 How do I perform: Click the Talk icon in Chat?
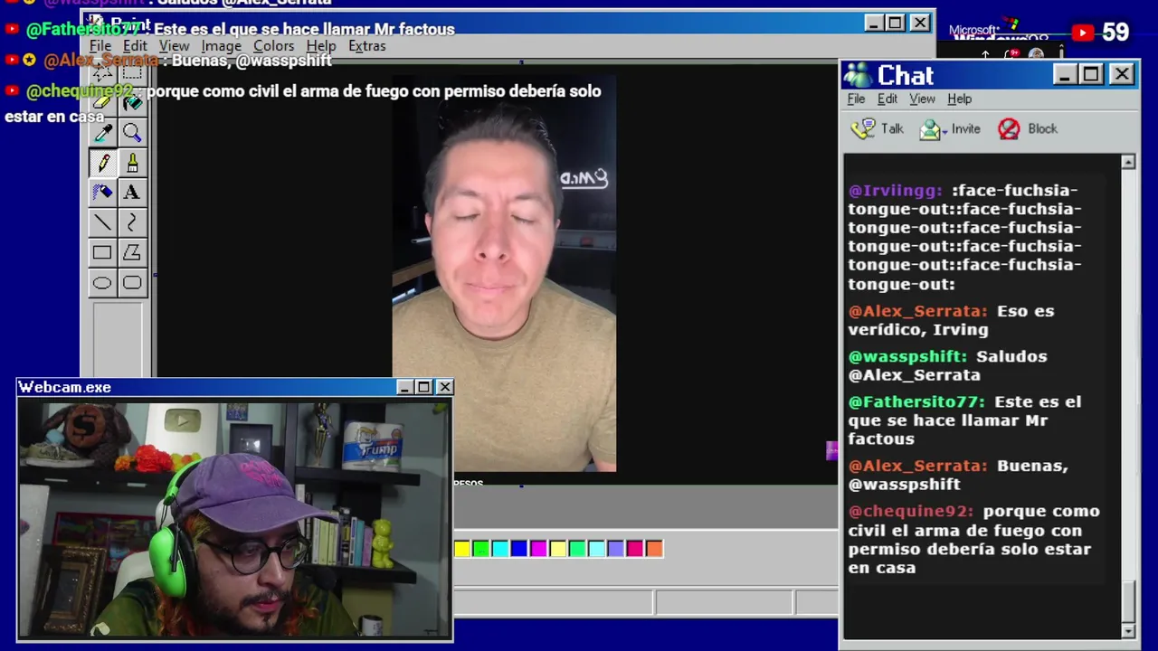click(x=863, y=128)
